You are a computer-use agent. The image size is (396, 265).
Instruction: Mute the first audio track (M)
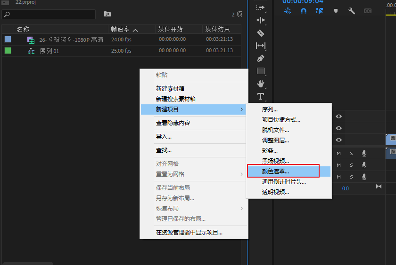point(338,153)
